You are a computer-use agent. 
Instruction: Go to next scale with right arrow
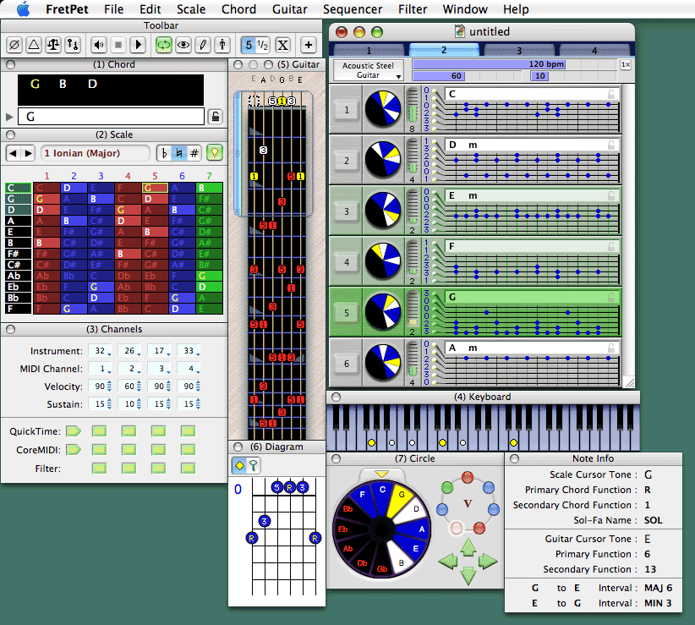pyautogui.click(x=28, y=153)
